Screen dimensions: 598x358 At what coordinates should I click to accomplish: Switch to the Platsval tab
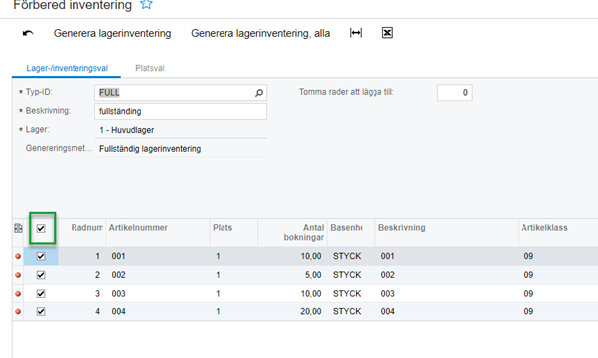coord(150,69)
